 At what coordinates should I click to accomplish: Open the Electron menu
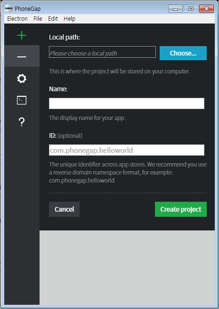17,19
